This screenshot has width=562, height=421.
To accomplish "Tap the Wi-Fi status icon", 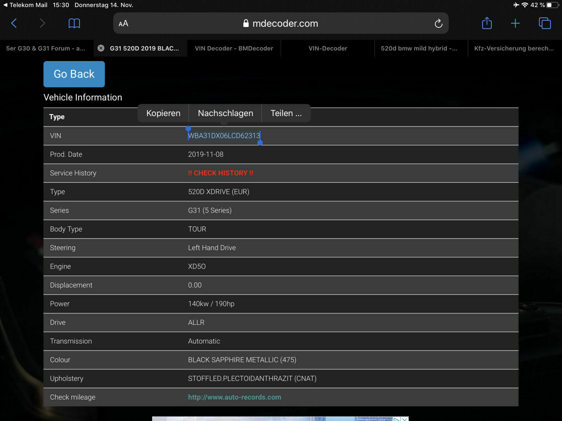I will point(525,5).
